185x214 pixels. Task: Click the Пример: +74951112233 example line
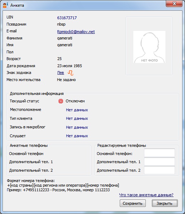[58, 190]
